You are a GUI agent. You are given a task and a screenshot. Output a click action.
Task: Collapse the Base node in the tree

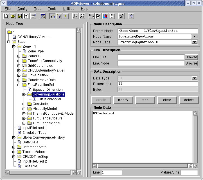[9, 42]
